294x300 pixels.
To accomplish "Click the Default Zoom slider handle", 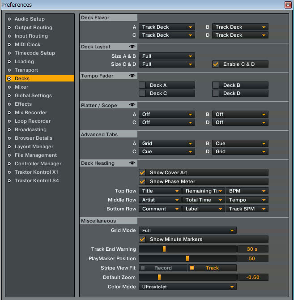I will pos(159,277).
